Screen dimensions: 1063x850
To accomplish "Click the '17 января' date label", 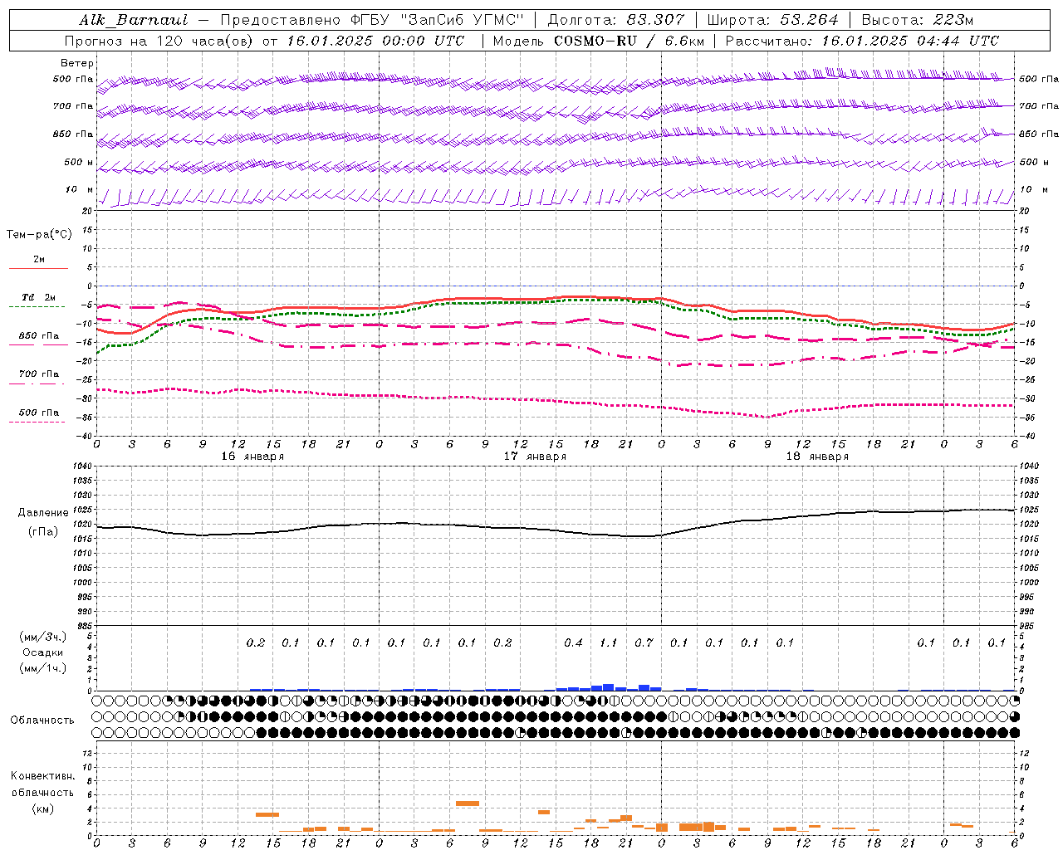I will pos(535,456).
